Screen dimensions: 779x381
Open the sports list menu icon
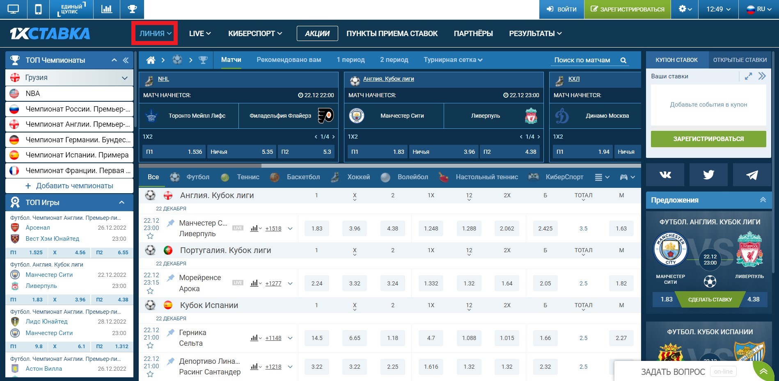pos(602,177)
